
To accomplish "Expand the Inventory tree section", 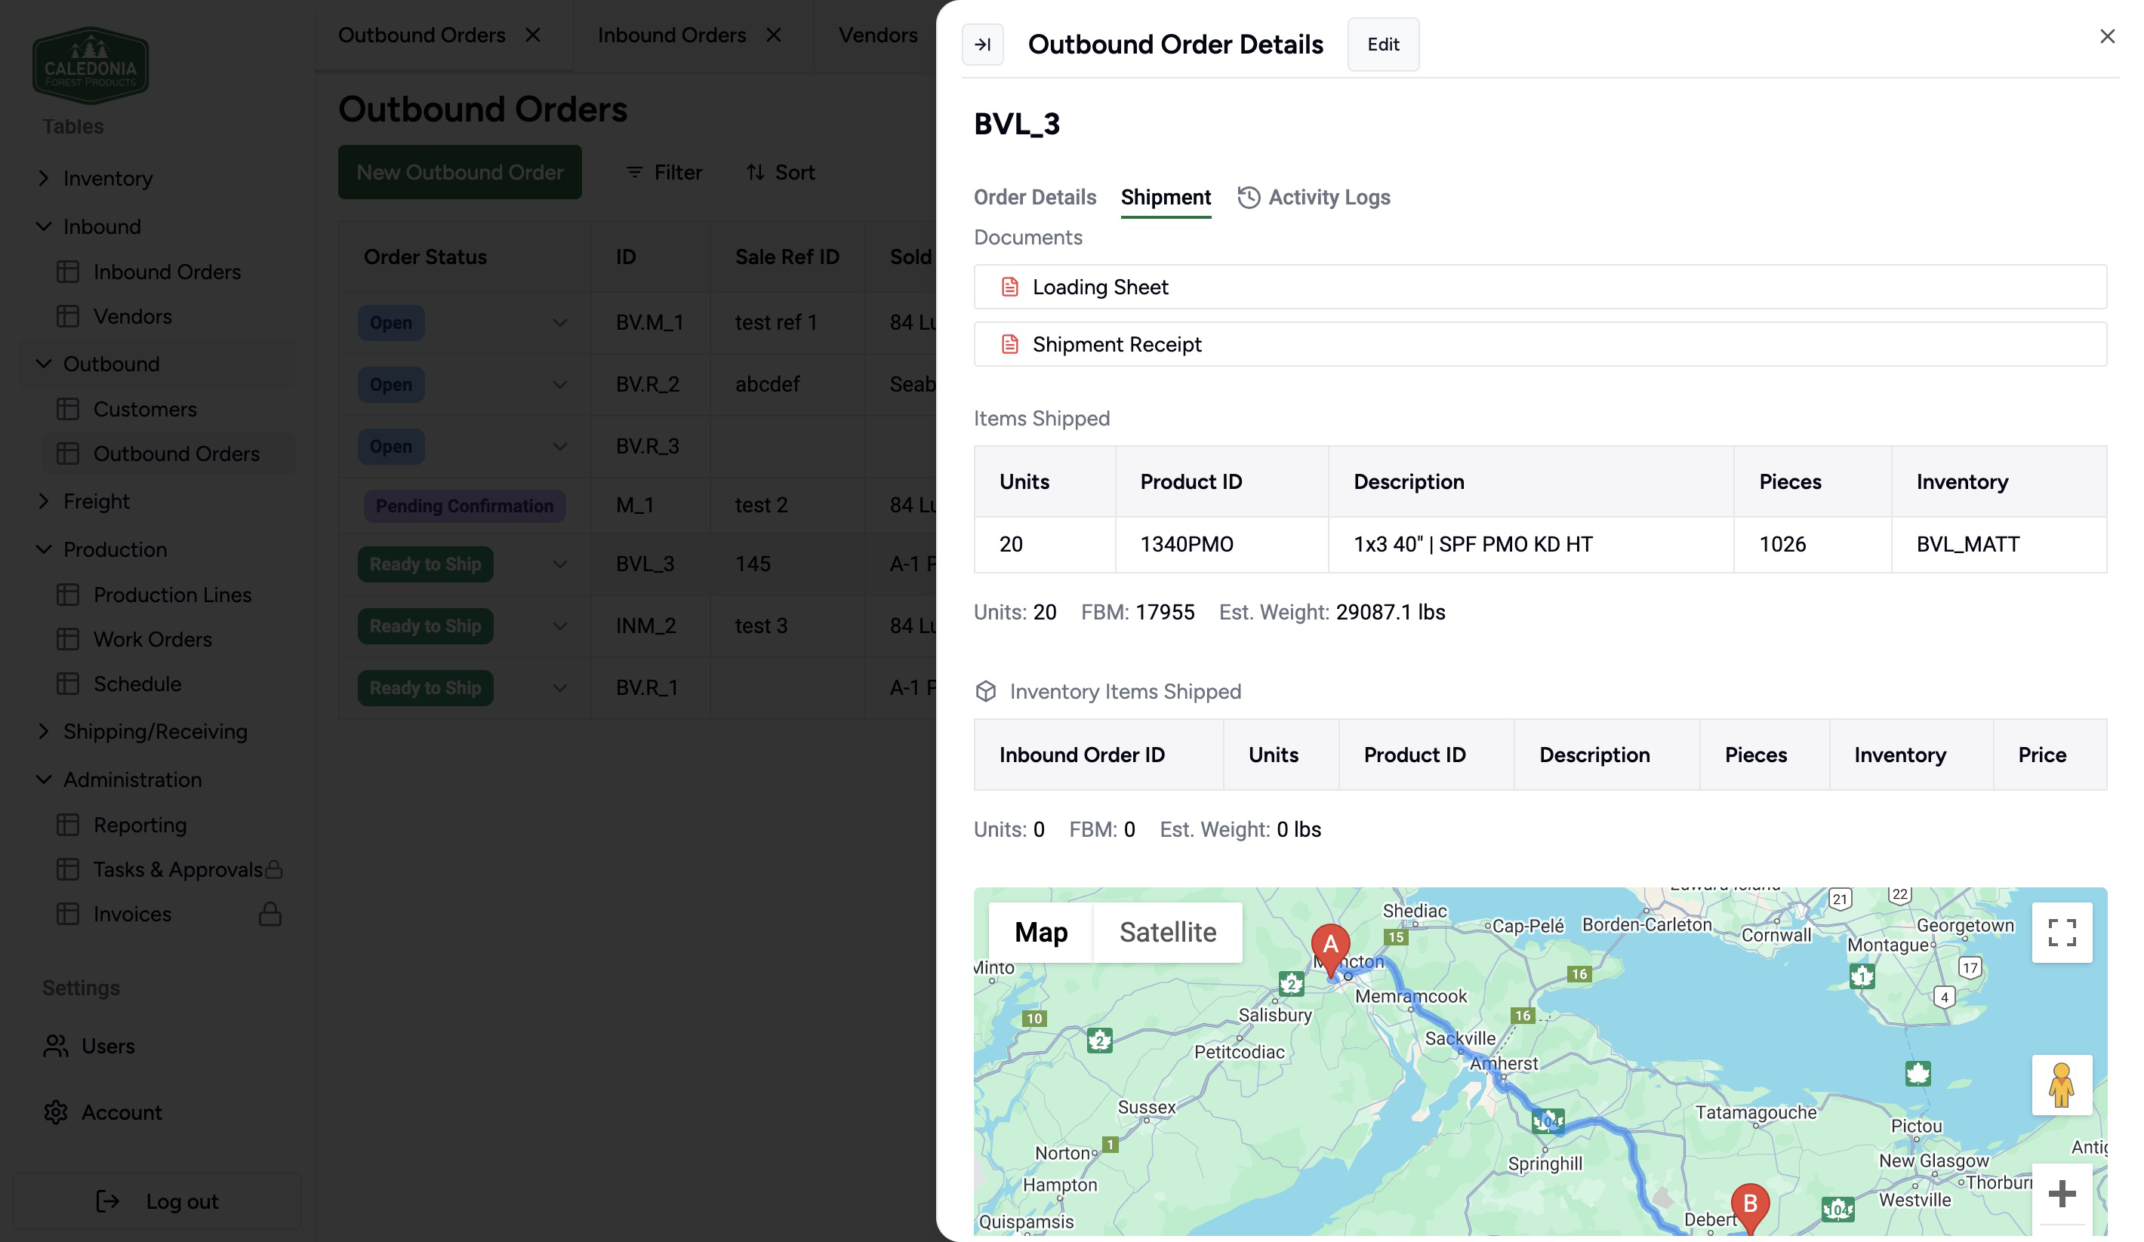I will pos(43,177).
